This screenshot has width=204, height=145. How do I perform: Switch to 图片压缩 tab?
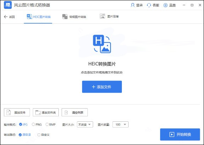(109, 16)
